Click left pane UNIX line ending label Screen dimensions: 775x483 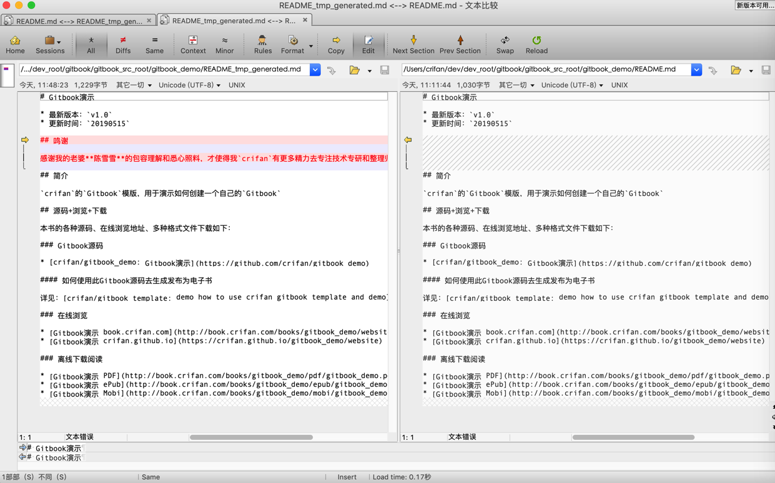(237, 85)
